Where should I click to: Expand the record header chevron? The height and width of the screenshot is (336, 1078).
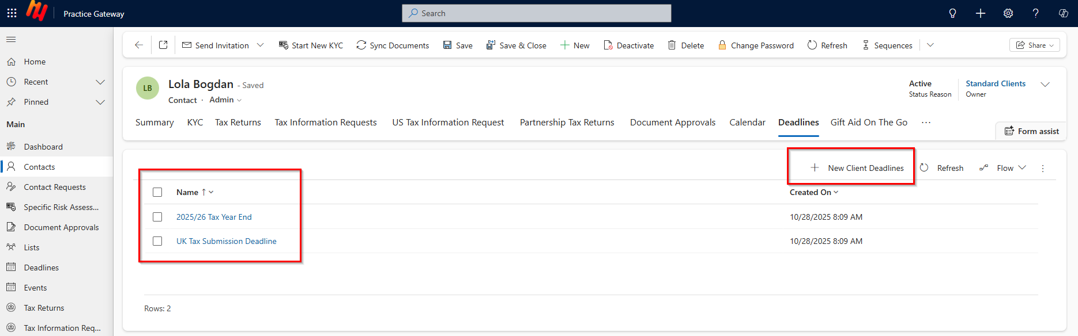tap(1045, 85)
